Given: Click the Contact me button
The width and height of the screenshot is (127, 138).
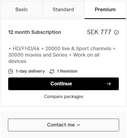Looking at the screenshot, I should 63,125.
